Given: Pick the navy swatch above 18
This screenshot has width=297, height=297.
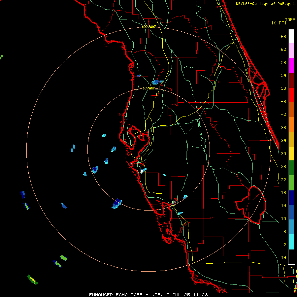Looking at the screenshot, I should pos(291,198).
